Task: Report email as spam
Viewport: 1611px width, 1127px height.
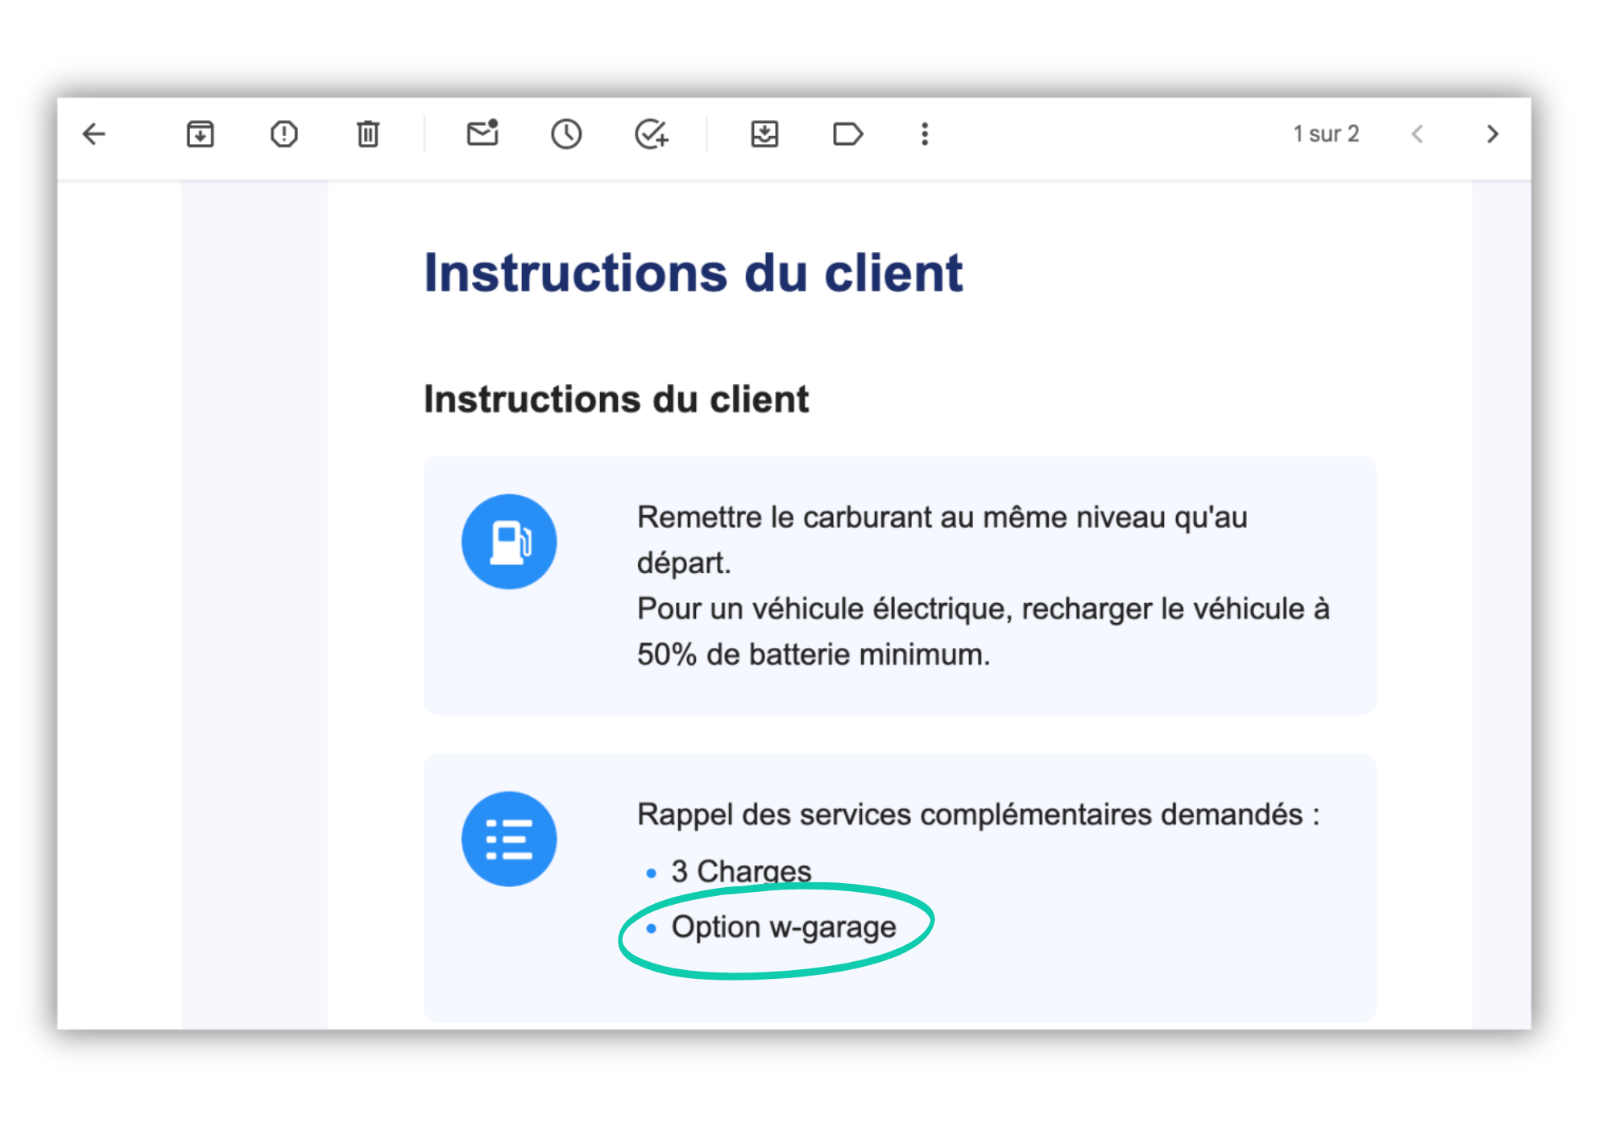Action: coord(284,134)
